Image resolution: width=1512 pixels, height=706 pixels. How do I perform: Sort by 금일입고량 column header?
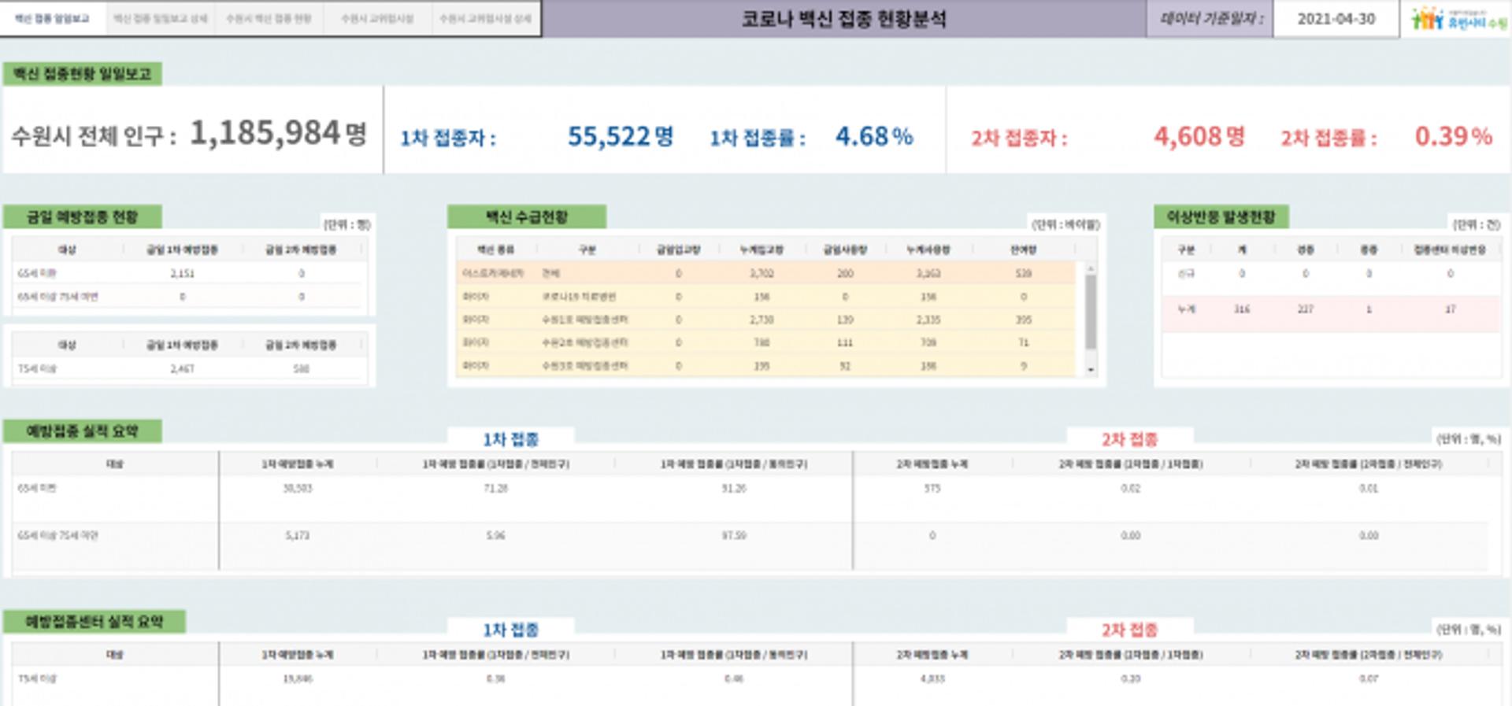tap(678, 250)
